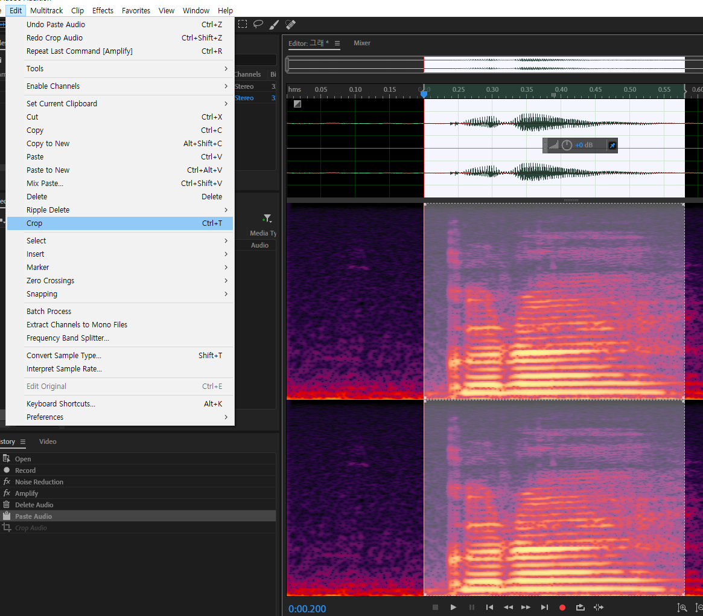703x616 pixels.
Task: Expand the Preferences submenu
Action: point(120,417)
